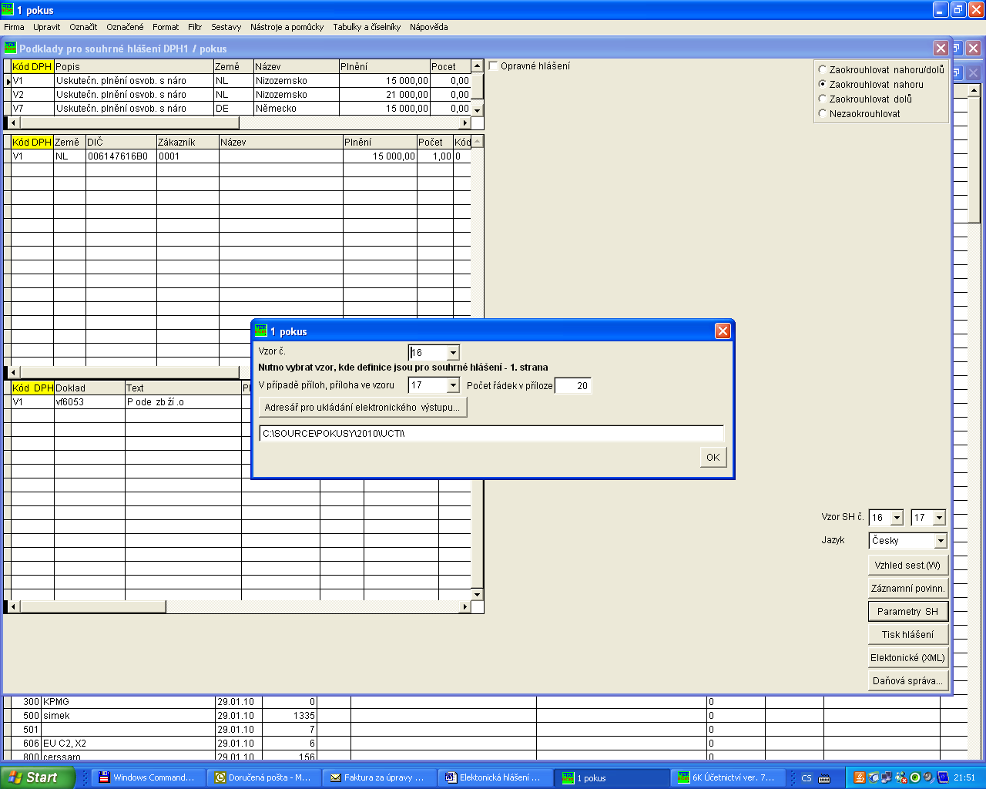Click Plnění header in top grid

pyautogui.click(x=384, y=67)
